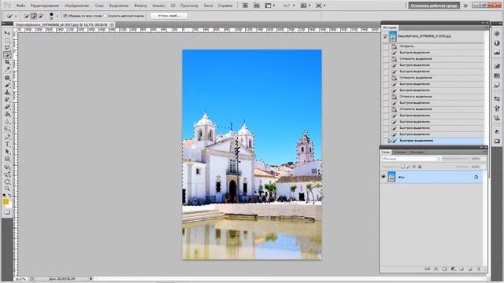
Task: Toggle lock transparent pixels in Layers panel
Action: click(402, 167)
